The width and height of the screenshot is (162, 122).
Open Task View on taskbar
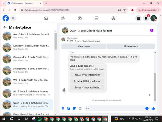tap(27, 119)
